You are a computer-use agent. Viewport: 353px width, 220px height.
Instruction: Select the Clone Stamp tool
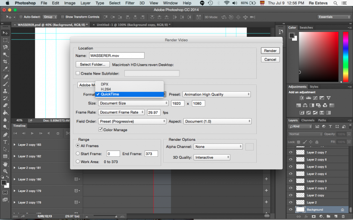click(x=5, y=91)
